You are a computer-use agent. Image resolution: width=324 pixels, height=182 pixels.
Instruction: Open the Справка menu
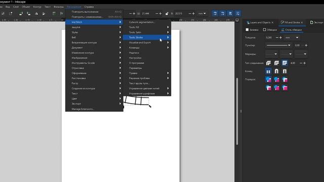(89, 7)
